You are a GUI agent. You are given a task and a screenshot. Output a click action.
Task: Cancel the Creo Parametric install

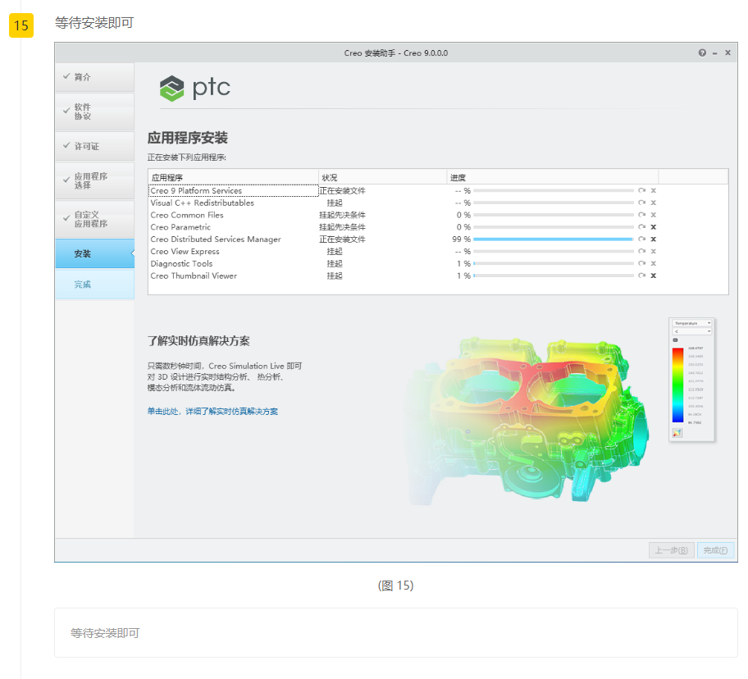pyautogui.click(x=654, y=227)
